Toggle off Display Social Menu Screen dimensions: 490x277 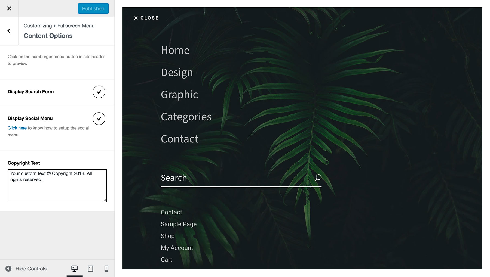(x=99, y=119)
